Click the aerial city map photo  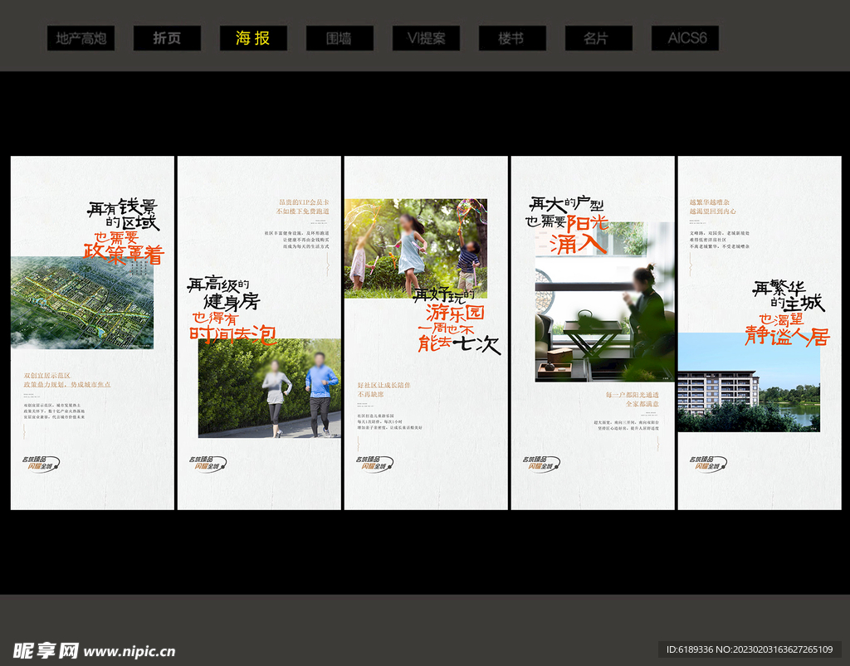point(82,303)
